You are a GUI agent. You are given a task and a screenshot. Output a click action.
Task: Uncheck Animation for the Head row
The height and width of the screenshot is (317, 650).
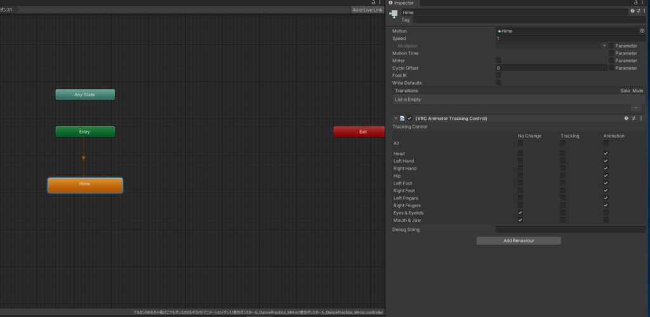[x=606, y=153]
